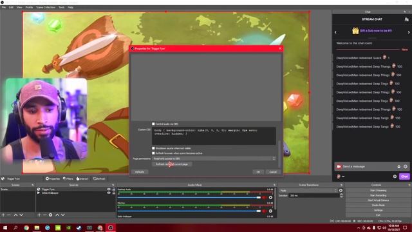Click Interact on source toolbar
Image resolution: width=412 pixels, height=232 pixels.
[82, 179]
